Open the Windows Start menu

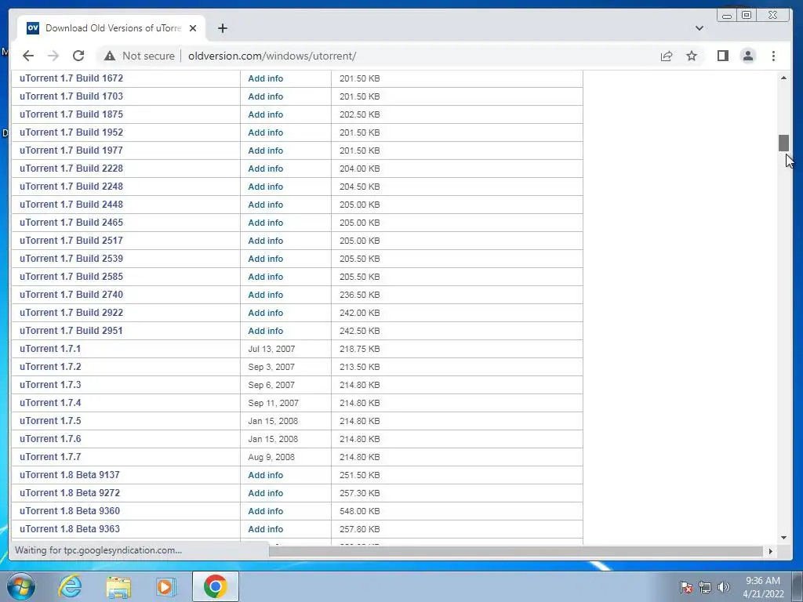pyautogui.click(x=21, y=586)
